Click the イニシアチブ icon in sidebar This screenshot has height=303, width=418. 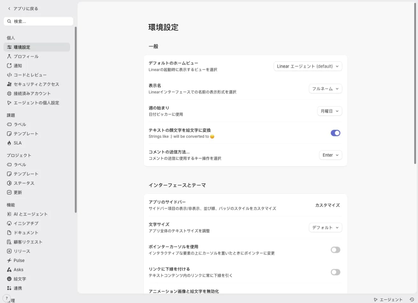coord(9,223)
